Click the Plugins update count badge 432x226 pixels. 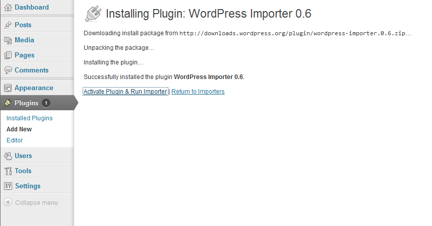coord(46,103)
